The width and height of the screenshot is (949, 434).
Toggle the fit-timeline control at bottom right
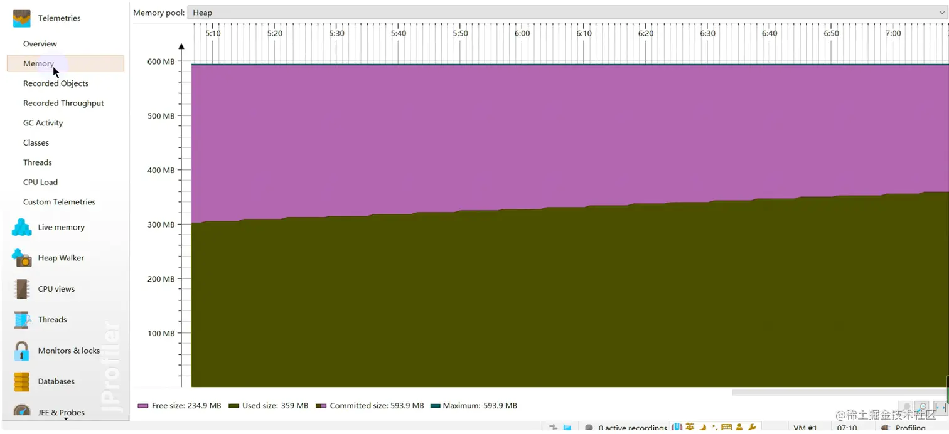[941, 406]
